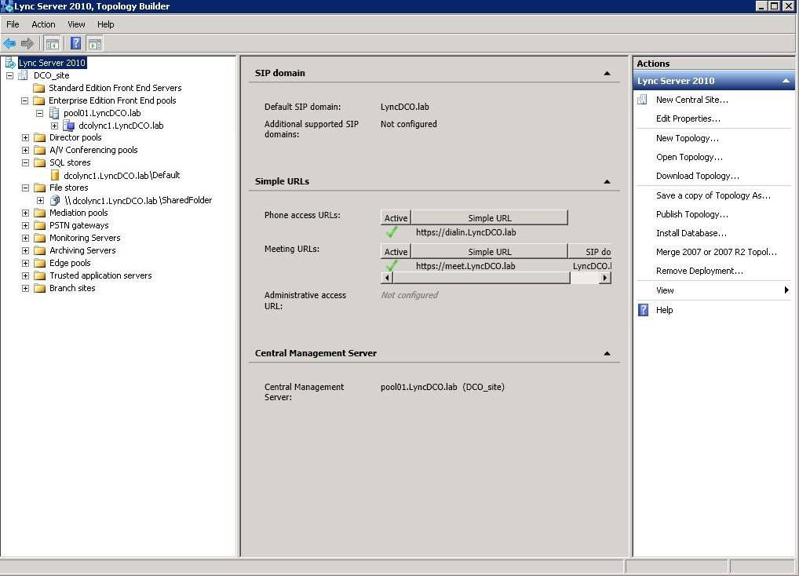Image resolution: width=799 pixels, height=576 pixels.
Task: Open the Action menu
Action: pos(43,24)
